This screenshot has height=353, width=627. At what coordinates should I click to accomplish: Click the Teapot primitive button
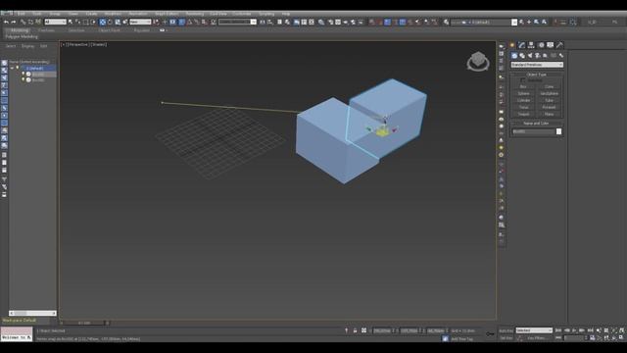point(523,114)
